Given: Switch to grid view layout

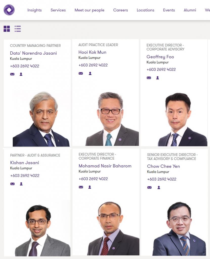Looking at the screenshot, I should pyautogui.click(x=7, y=29).
